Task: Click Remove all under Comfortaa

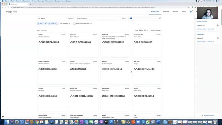Action: [211, 42]
